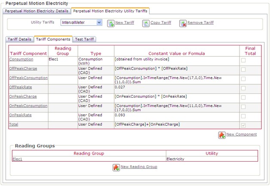Click the New Tariff icon
This screenshot has height=186, width=270.
tap(111, 23)
